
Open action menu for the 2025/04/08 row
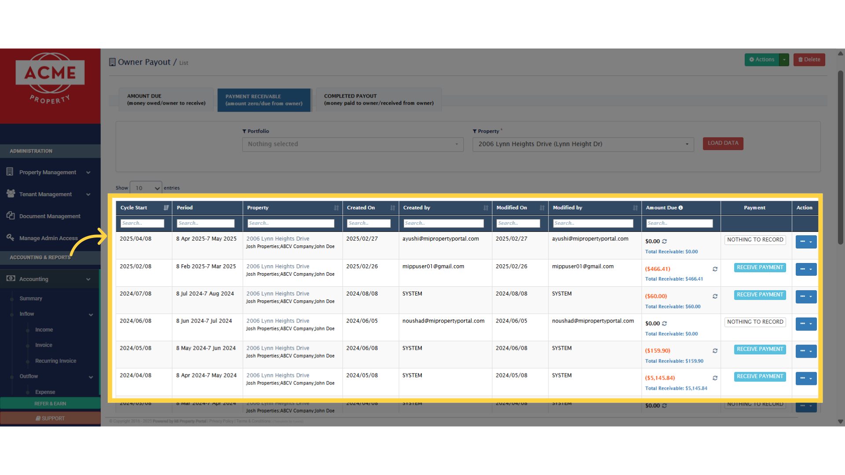806,242
